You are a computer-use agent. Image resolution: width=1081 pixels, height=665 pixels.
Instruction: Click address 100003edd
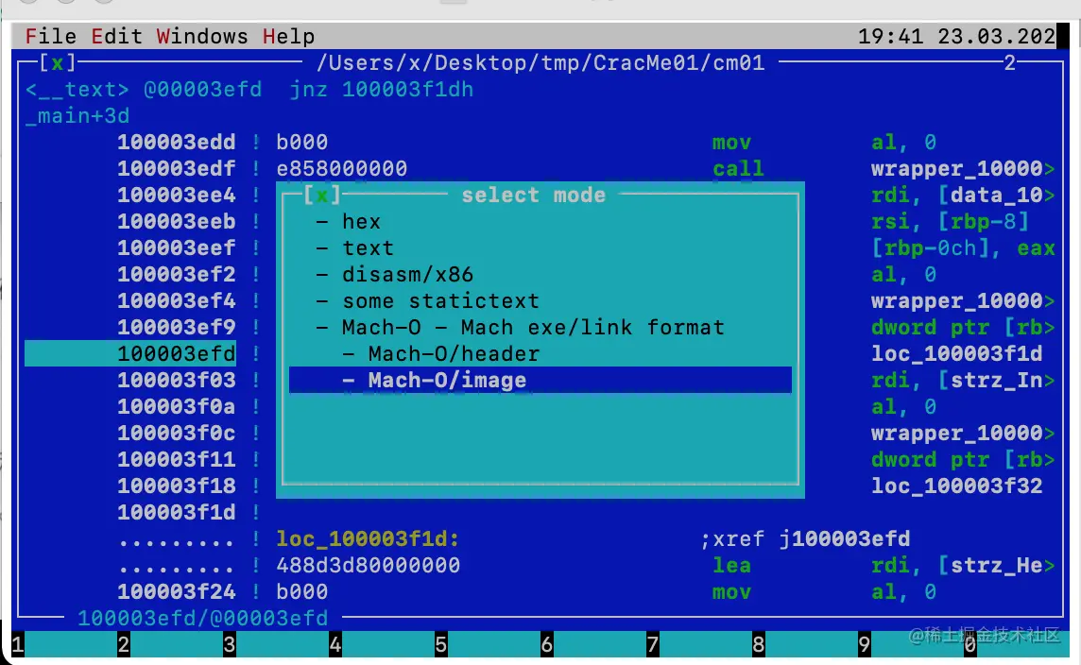[177, 142]
